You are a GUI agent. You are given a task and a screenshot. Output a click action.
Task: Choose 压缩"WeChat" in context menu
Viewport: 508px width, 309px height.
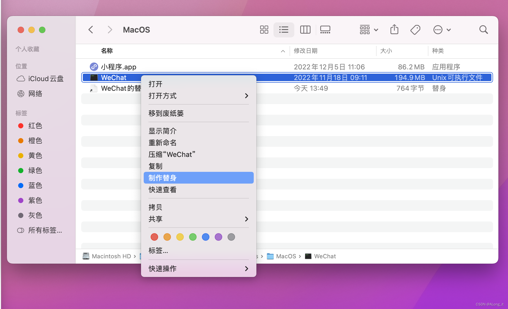198,154
